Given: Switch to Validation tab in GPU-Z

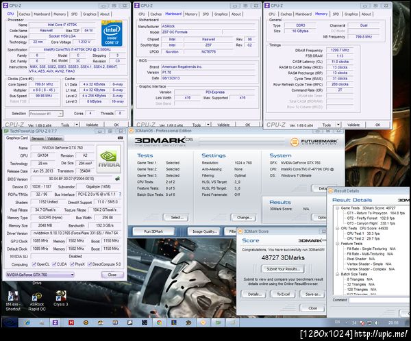Looking at the screenshot, I should coord(55,138).
